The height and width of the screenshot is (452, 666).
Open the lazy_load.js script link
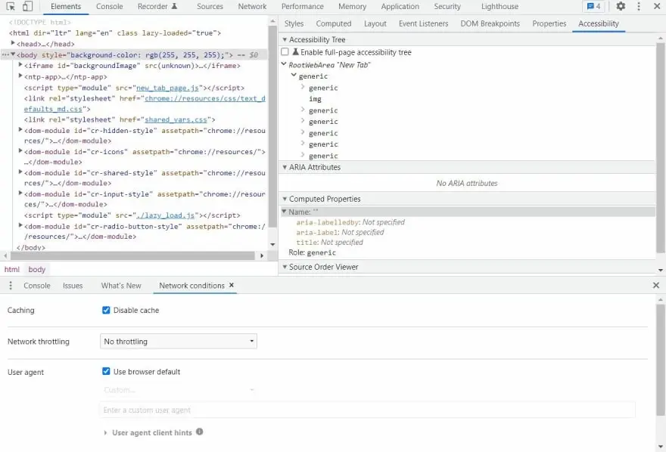pos(166,215)
